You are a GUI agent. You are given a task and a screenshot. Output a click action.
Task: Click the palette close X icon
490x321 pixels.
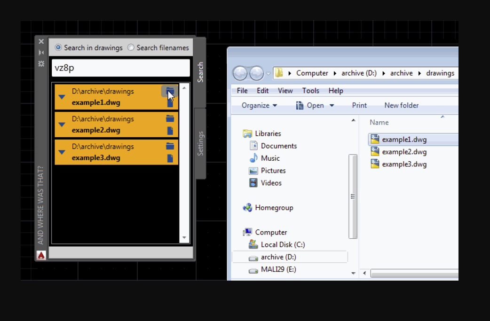click(41, 41)
